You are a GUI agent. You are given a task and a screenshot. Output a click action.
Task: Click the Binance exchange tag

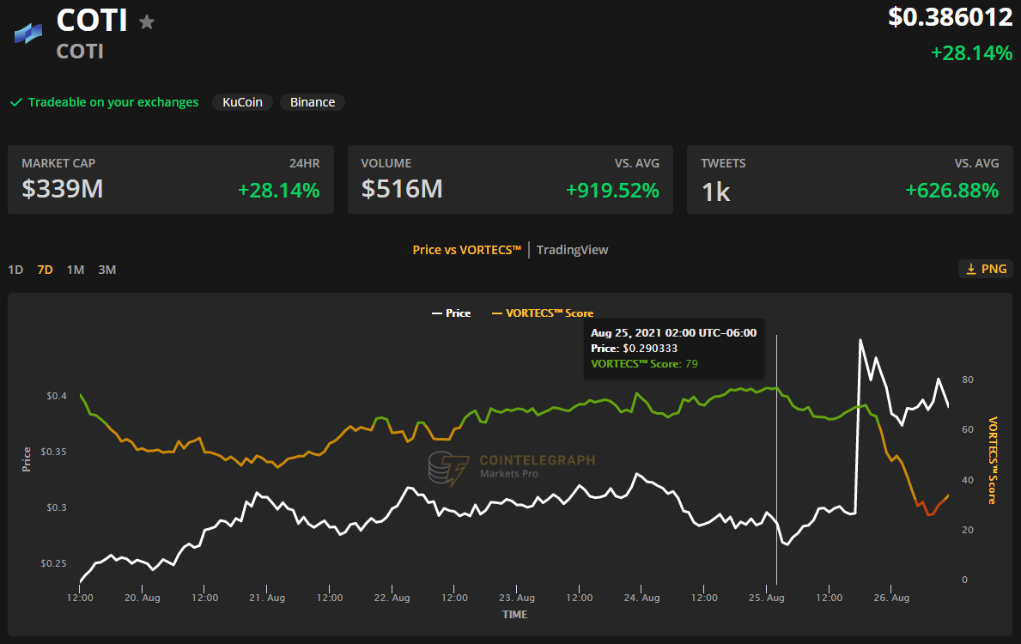click(313, 102)
